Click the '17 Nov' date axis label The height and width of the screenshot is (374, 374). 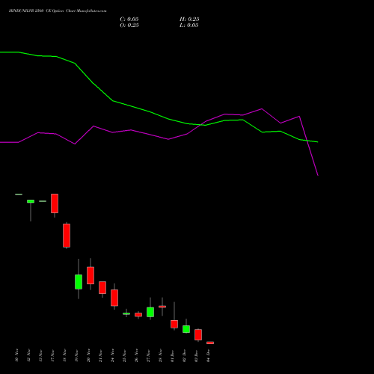(52, 355)
